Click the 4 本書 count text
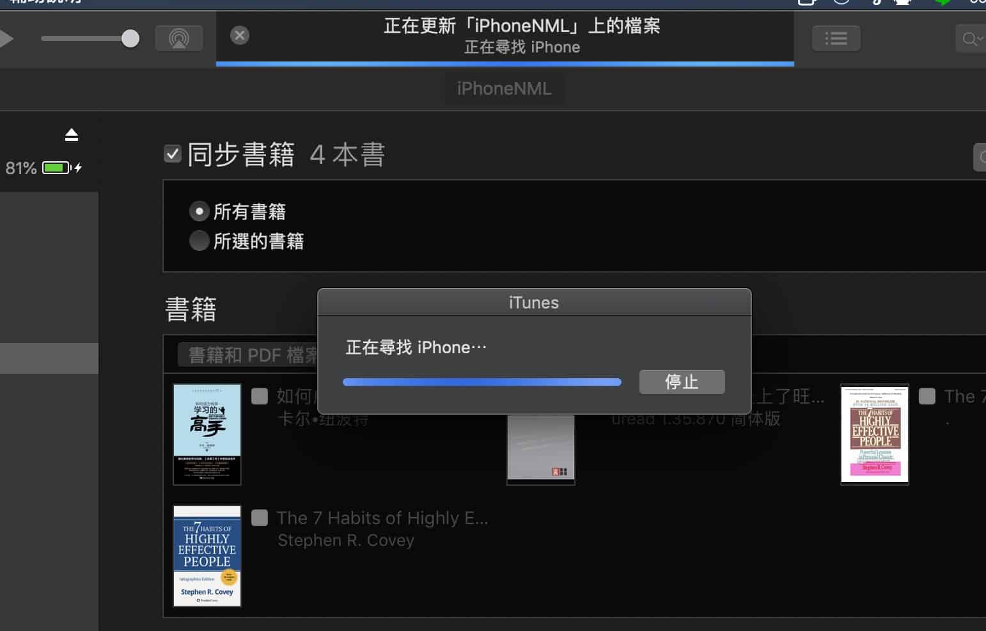Screen dimensions: 986x631 pos(347,155)
